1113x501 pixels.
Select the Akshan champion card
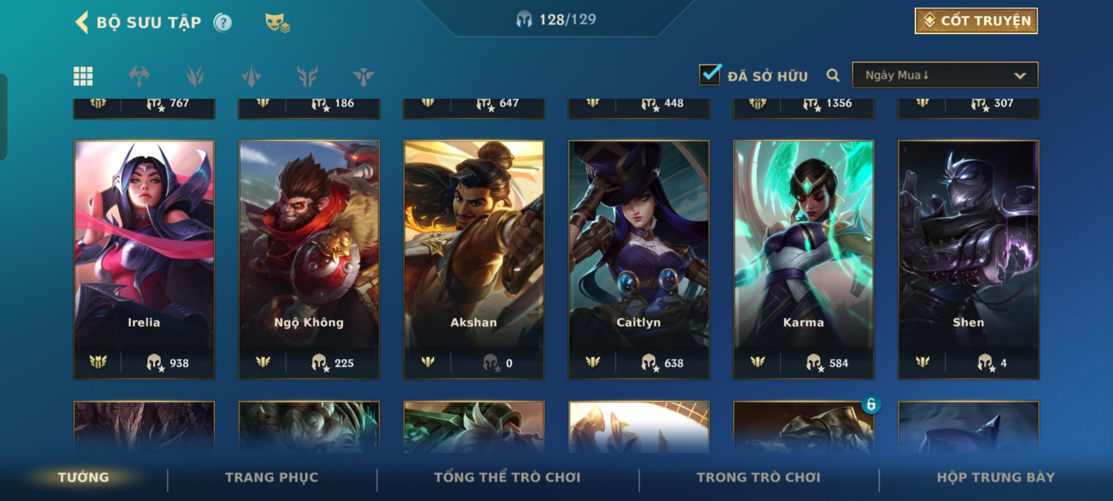pyautogui.click(x=474, y=260)
